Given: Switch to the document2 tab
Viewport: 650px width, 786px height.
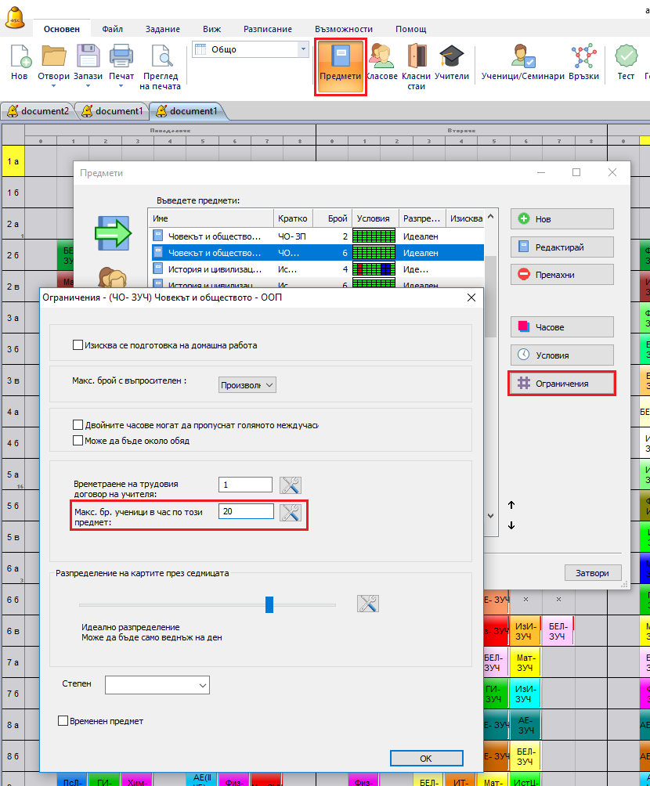Looking at the screenshot, I should [x=38, y=111].
